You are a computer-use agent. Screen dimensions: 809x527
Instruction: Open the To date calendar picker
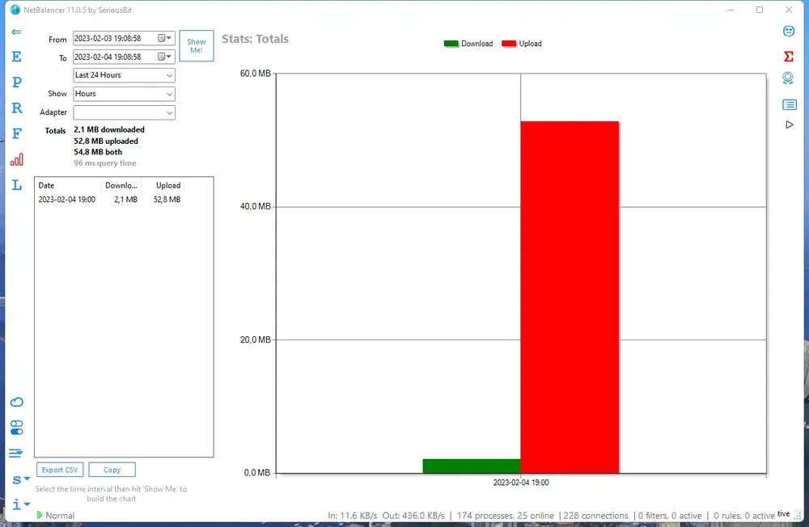(x=164, y=57)
